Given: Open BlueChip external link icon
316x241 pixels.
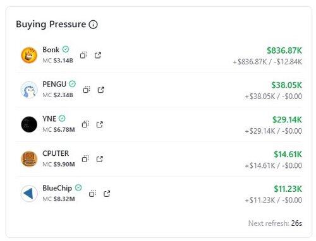Looking at the screenshot, I should (107, 194).
